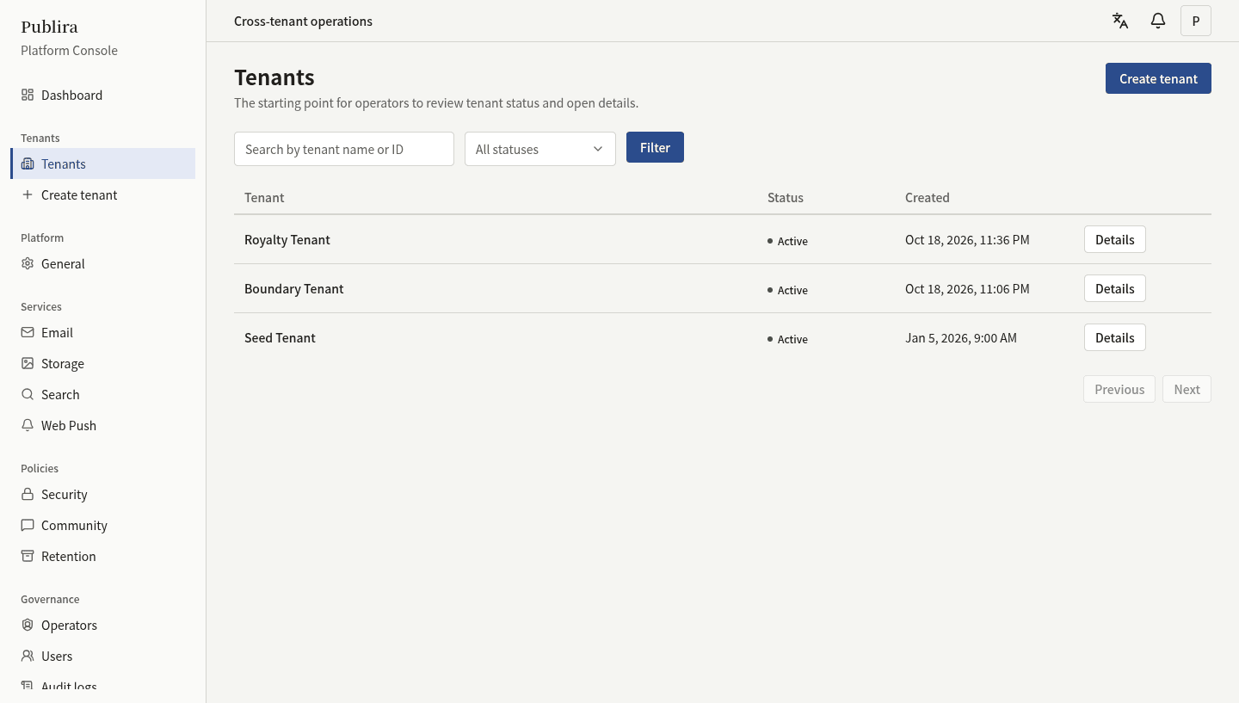This screenshot has width=1239, height=703.
Task: Click the Retention archive icon
Action: click(x=28, y=556)
